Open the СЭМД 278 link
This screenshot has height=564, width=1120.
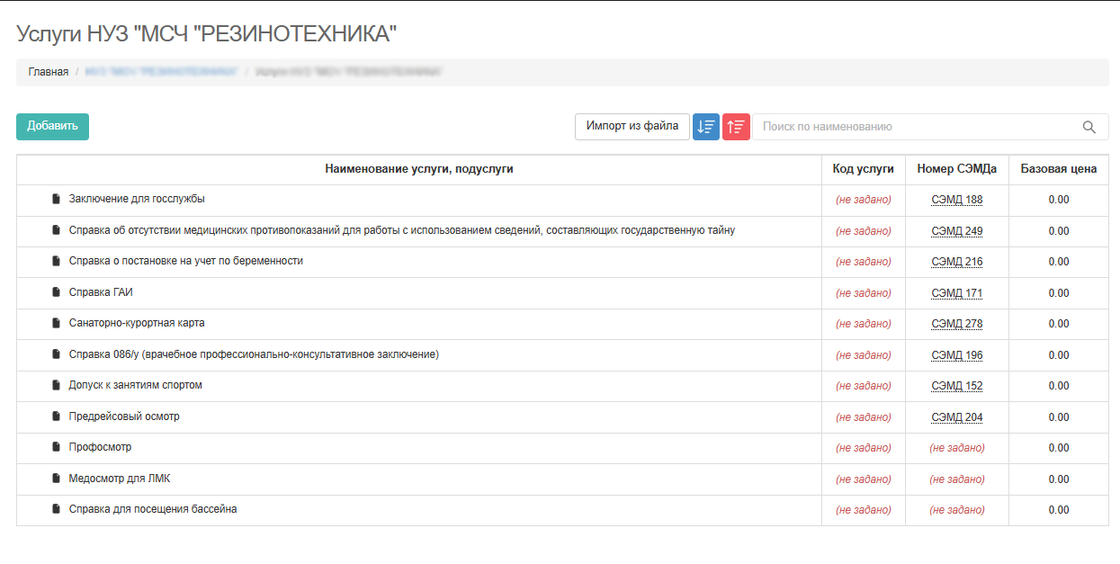(955, 323)
